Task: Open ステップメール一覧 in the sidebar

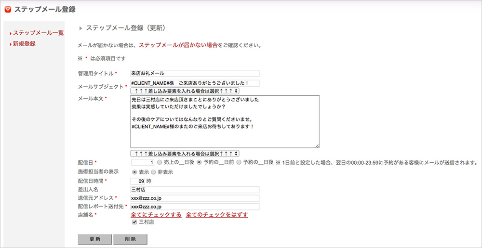Action: coord(38,33)
